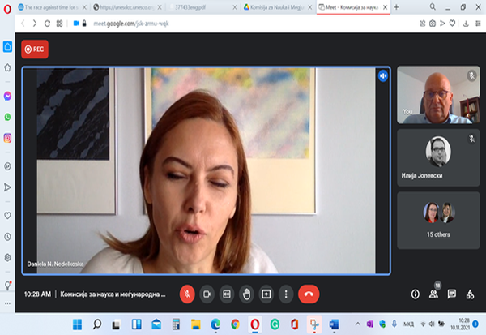Open the three-dot more options menu

pos(284,294)
